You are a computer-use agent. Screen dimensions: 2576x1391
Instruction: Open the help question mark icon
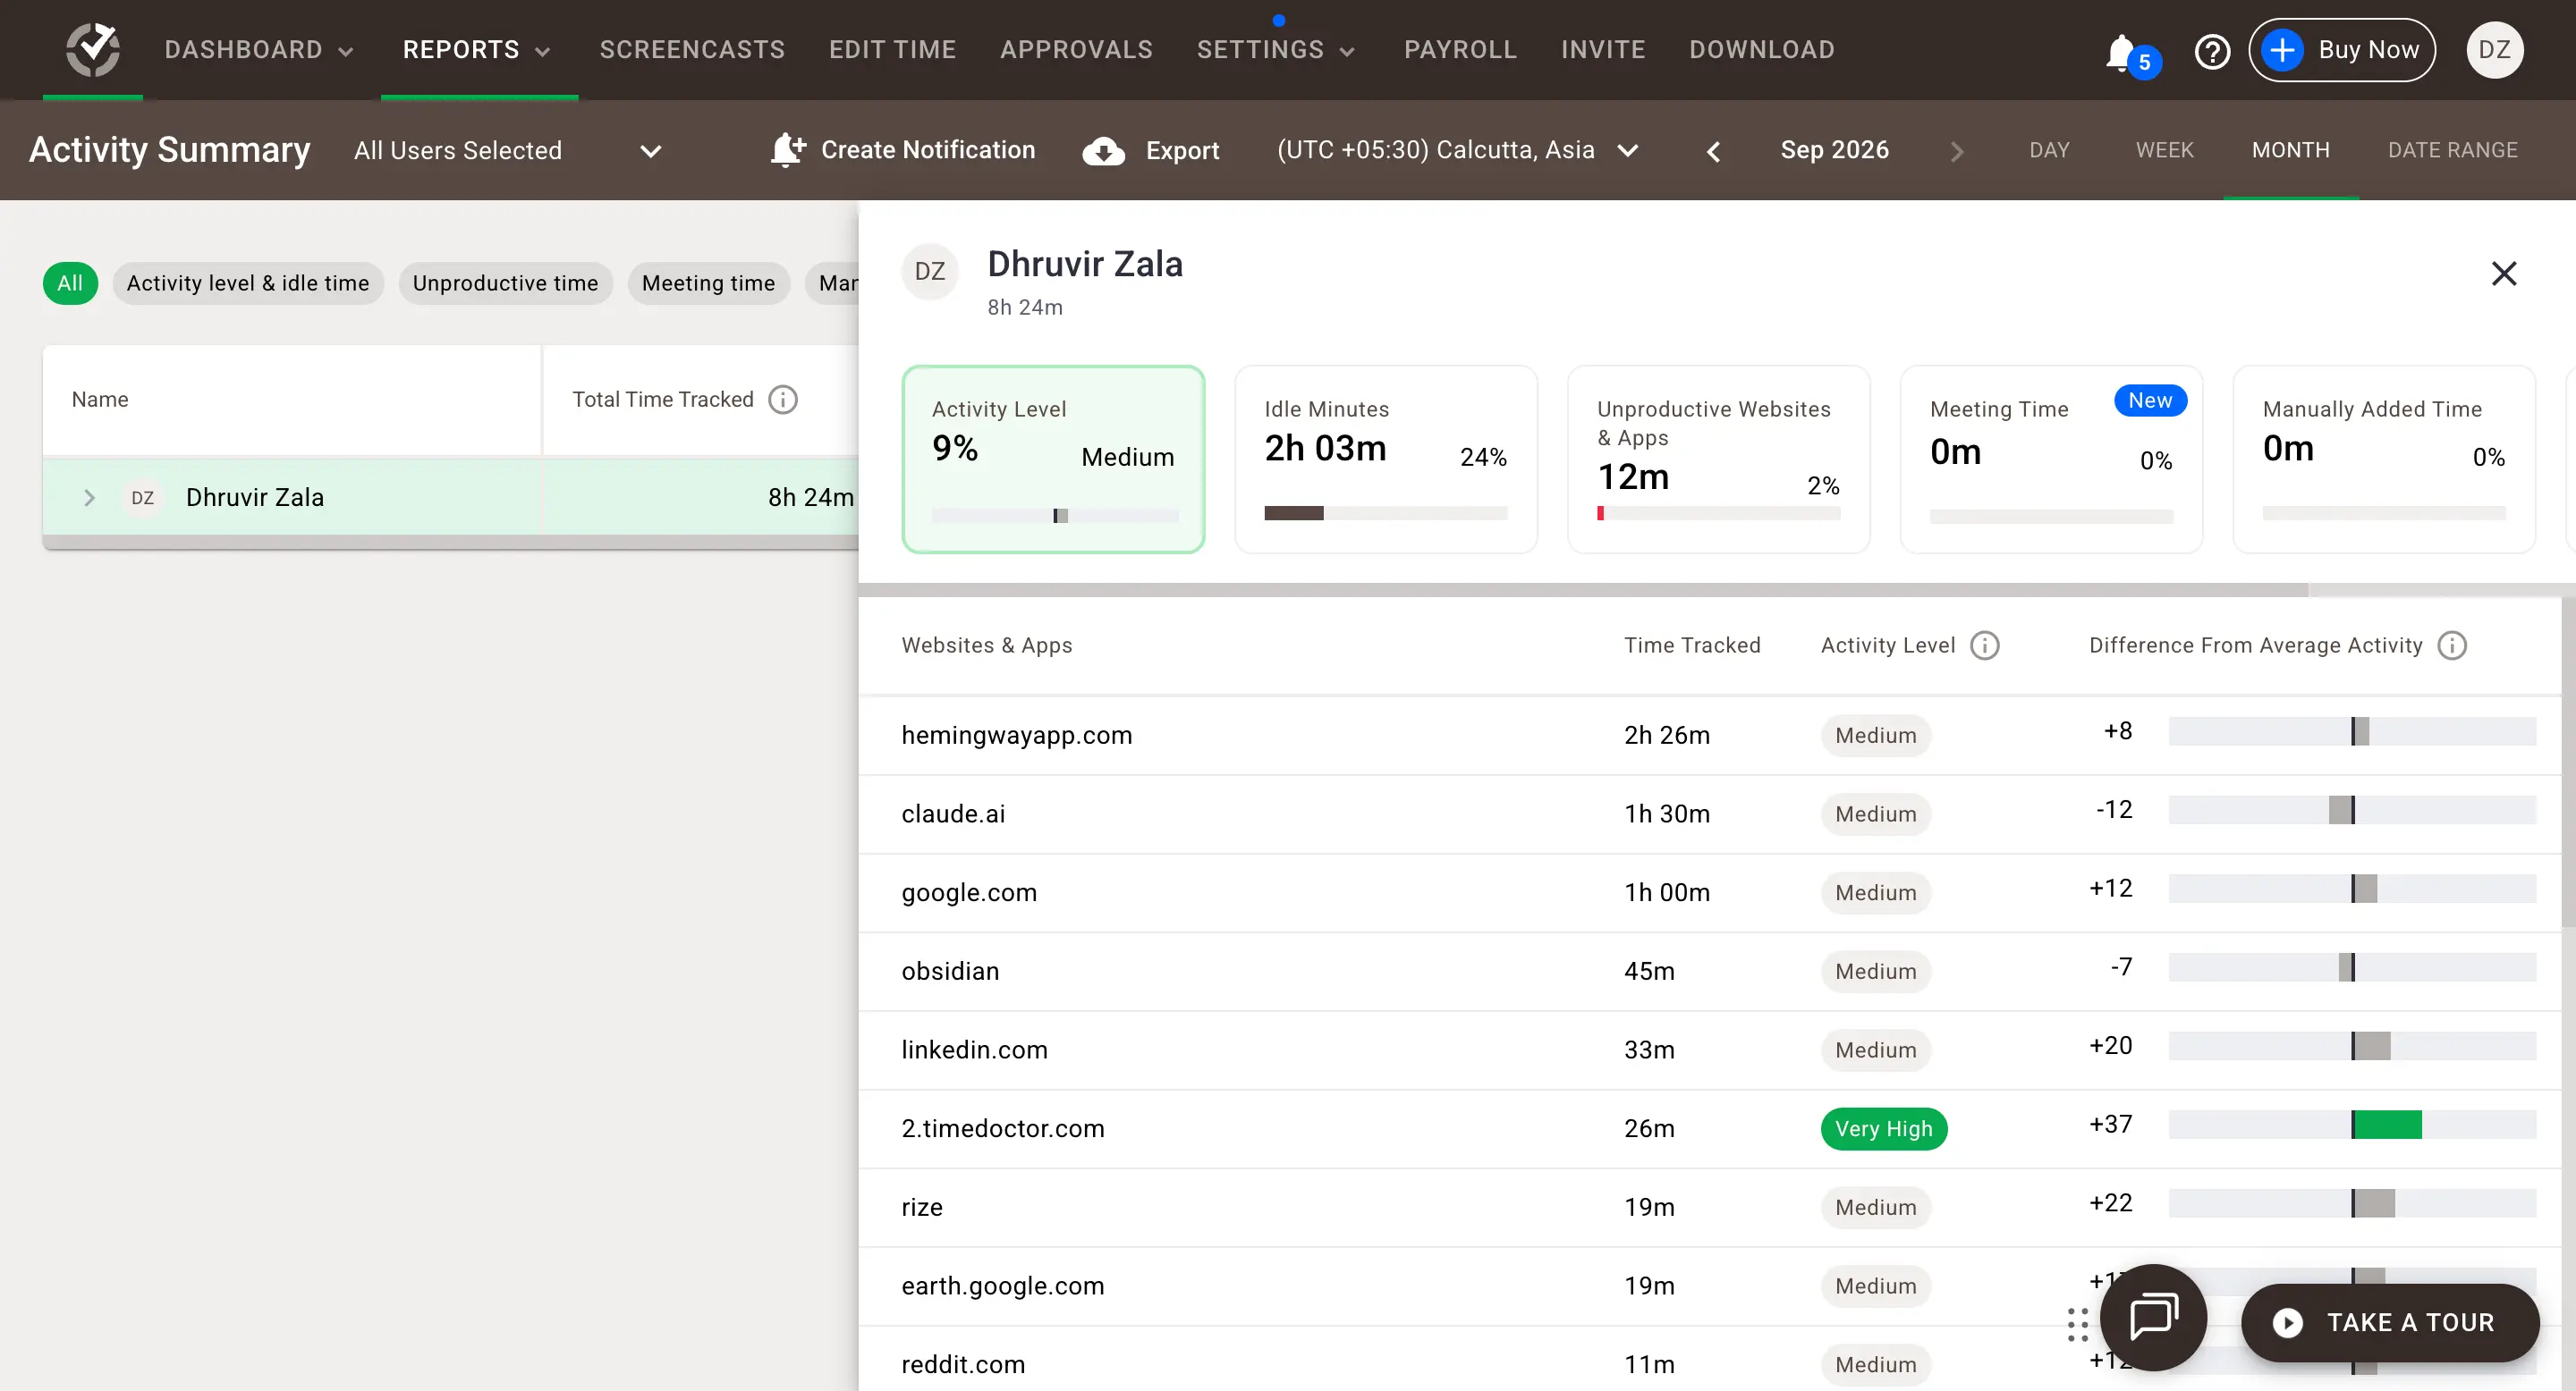coord(2212,51)
